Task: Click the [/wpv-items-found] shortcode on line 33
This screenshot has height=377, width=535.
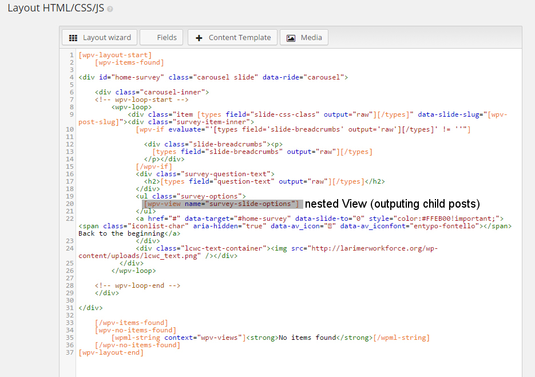Action: (132, 323)
